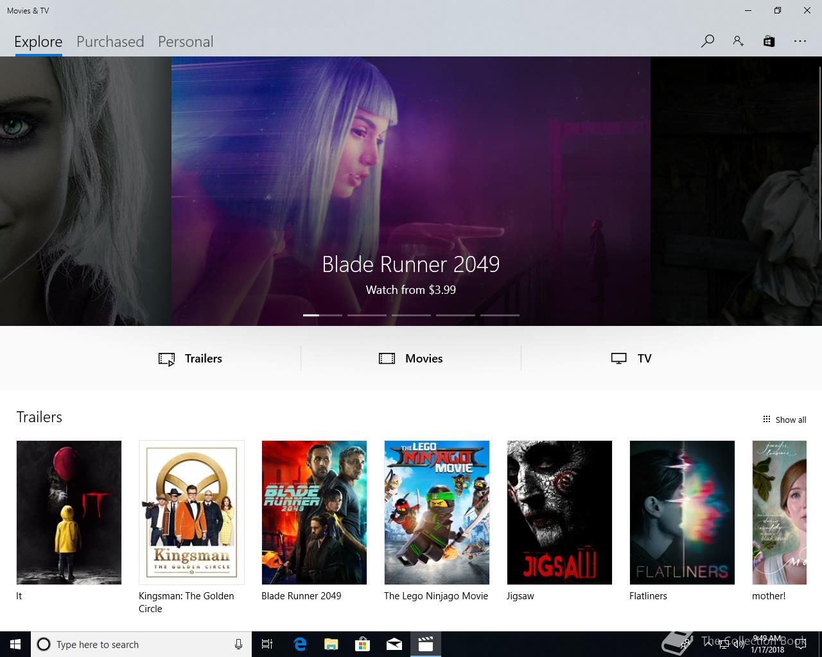
Task: Open the Kingsman Golden Circle poster
Action: click(191, 513)
